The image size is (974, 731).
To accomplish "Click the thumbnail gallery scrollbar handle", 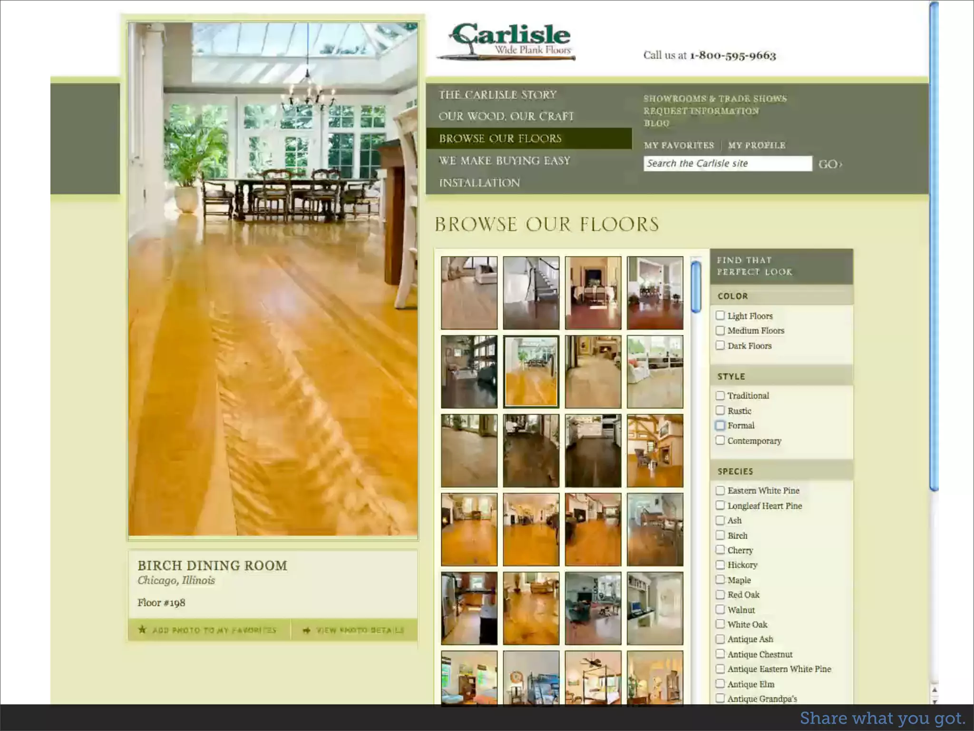I will 696,286.
